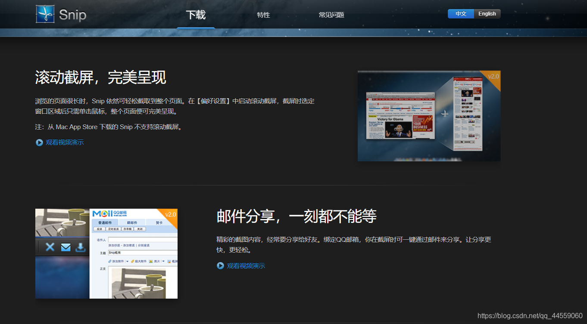Click the heading 邮件分享，一刻都不能等
The height and width of the screenshot is (324, 587).
click(x=297, y=216)
